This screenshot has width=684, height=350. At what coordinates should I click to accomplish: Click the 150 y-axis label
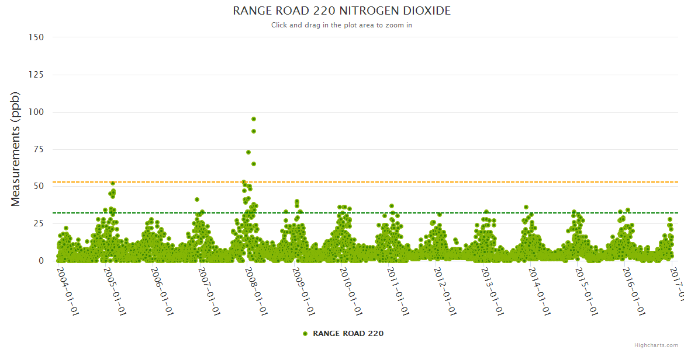pyautogui.click(x=36, y=37)
